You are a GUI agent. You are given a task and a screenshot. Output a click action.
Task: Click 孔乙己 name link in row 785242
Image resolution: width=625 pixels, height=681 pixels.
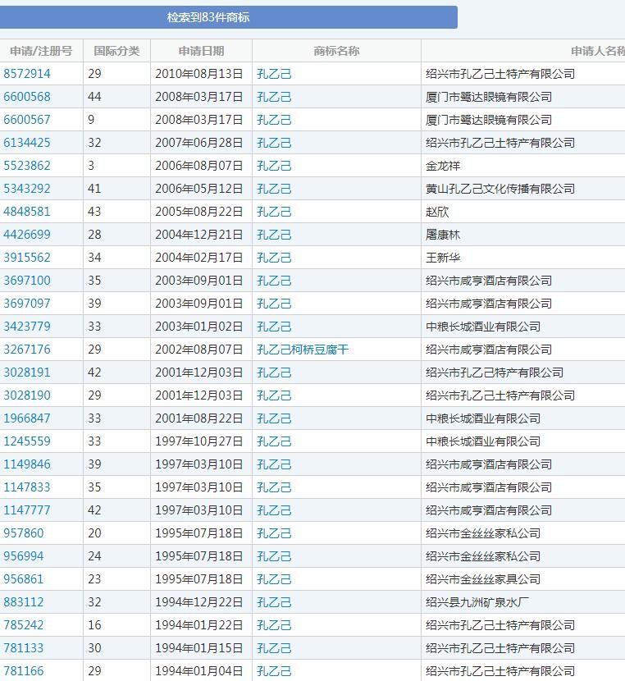pyautogui.click(x=274, y=625)
